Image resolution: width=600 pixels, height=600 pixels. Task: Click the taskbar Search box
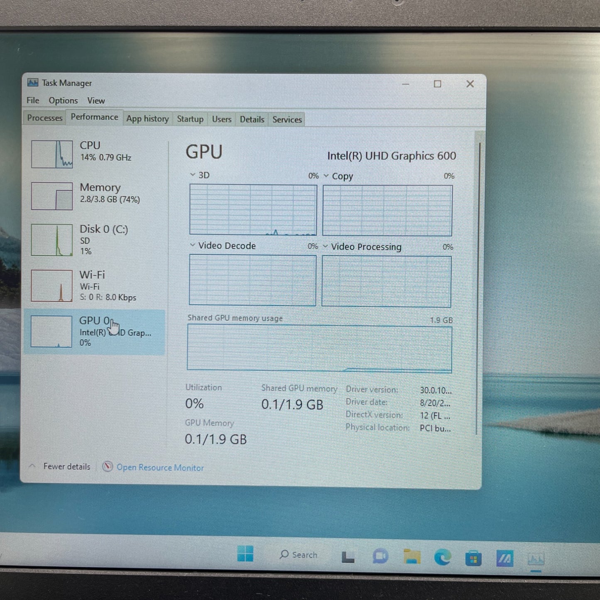coord(299,555)
